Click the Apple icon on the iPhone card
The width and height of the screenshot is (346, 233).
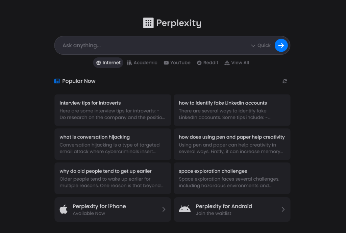click(64, 209)
